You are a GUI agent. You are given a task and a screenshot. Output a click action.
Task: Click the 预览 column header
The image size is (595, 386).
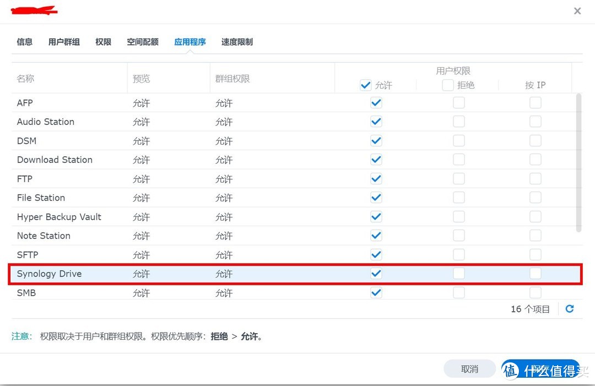point(141,79)
